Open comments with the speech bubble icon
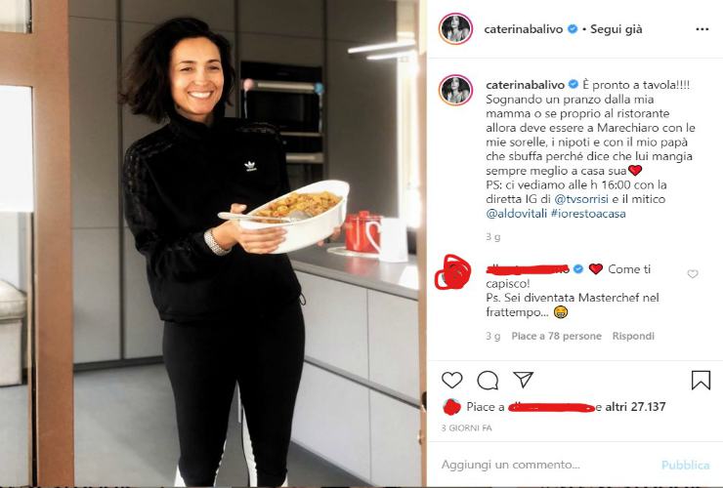Viewport: 723px width, 488px height. [488, 381]
